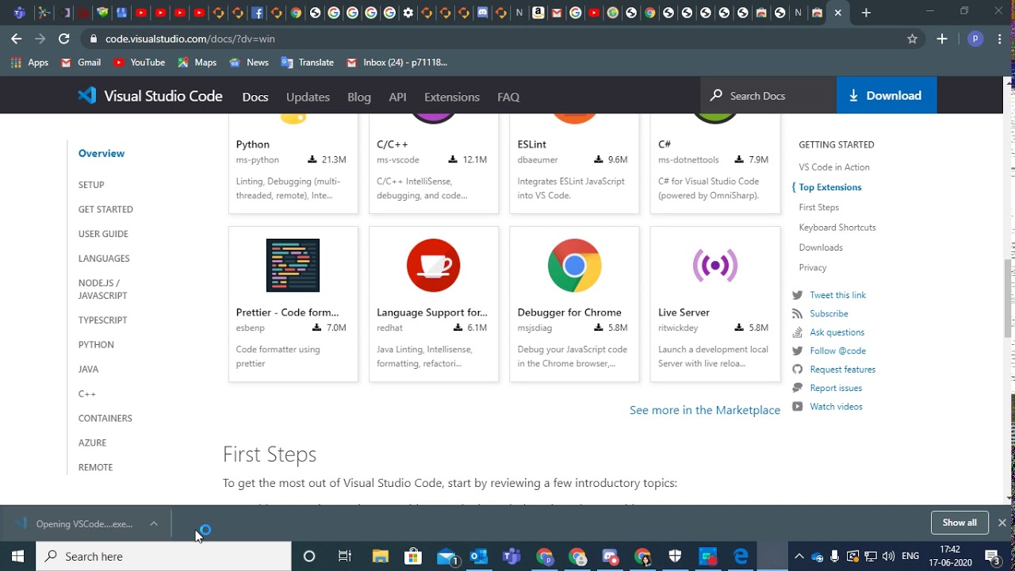Show hidden system tray icons
Image resolution: width=1015 pixels, height=571 pixels.
tap(799, 557)
